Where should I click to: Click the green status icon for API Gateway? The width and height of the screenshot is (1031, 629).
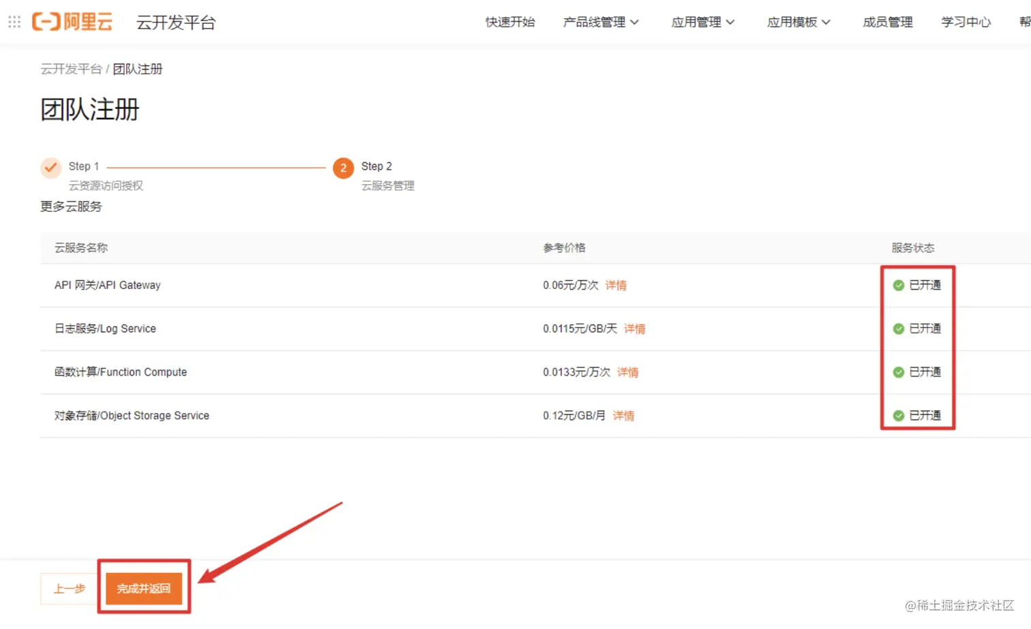pyautogui.click(x=899, y=285)
